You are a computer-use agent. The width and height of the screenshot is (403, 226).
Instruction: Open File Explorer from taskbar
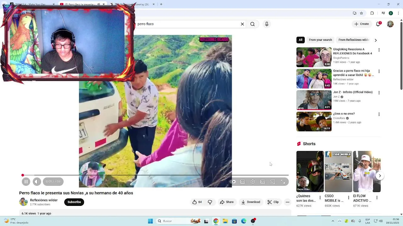coord(225,221)
